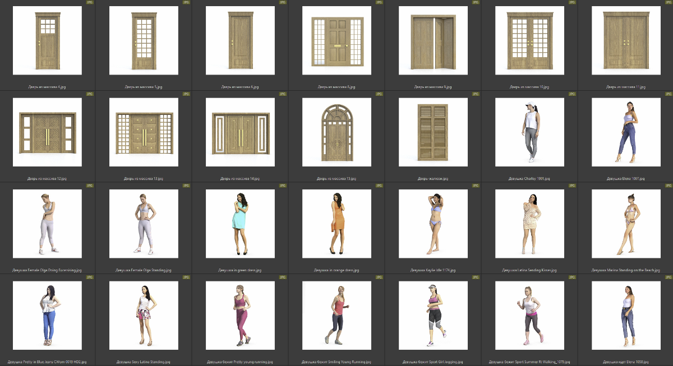The width and height of the screenshot is (673, 366).
Task: Click the JPG badge above 'Дверь из массива 4'
Action: (90, 2)
